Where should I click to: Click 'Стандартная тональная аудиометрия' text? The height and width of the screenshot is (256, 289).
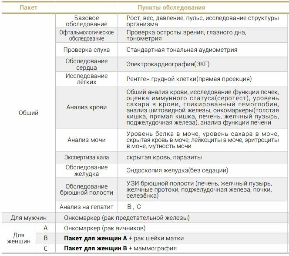(182, 50)
